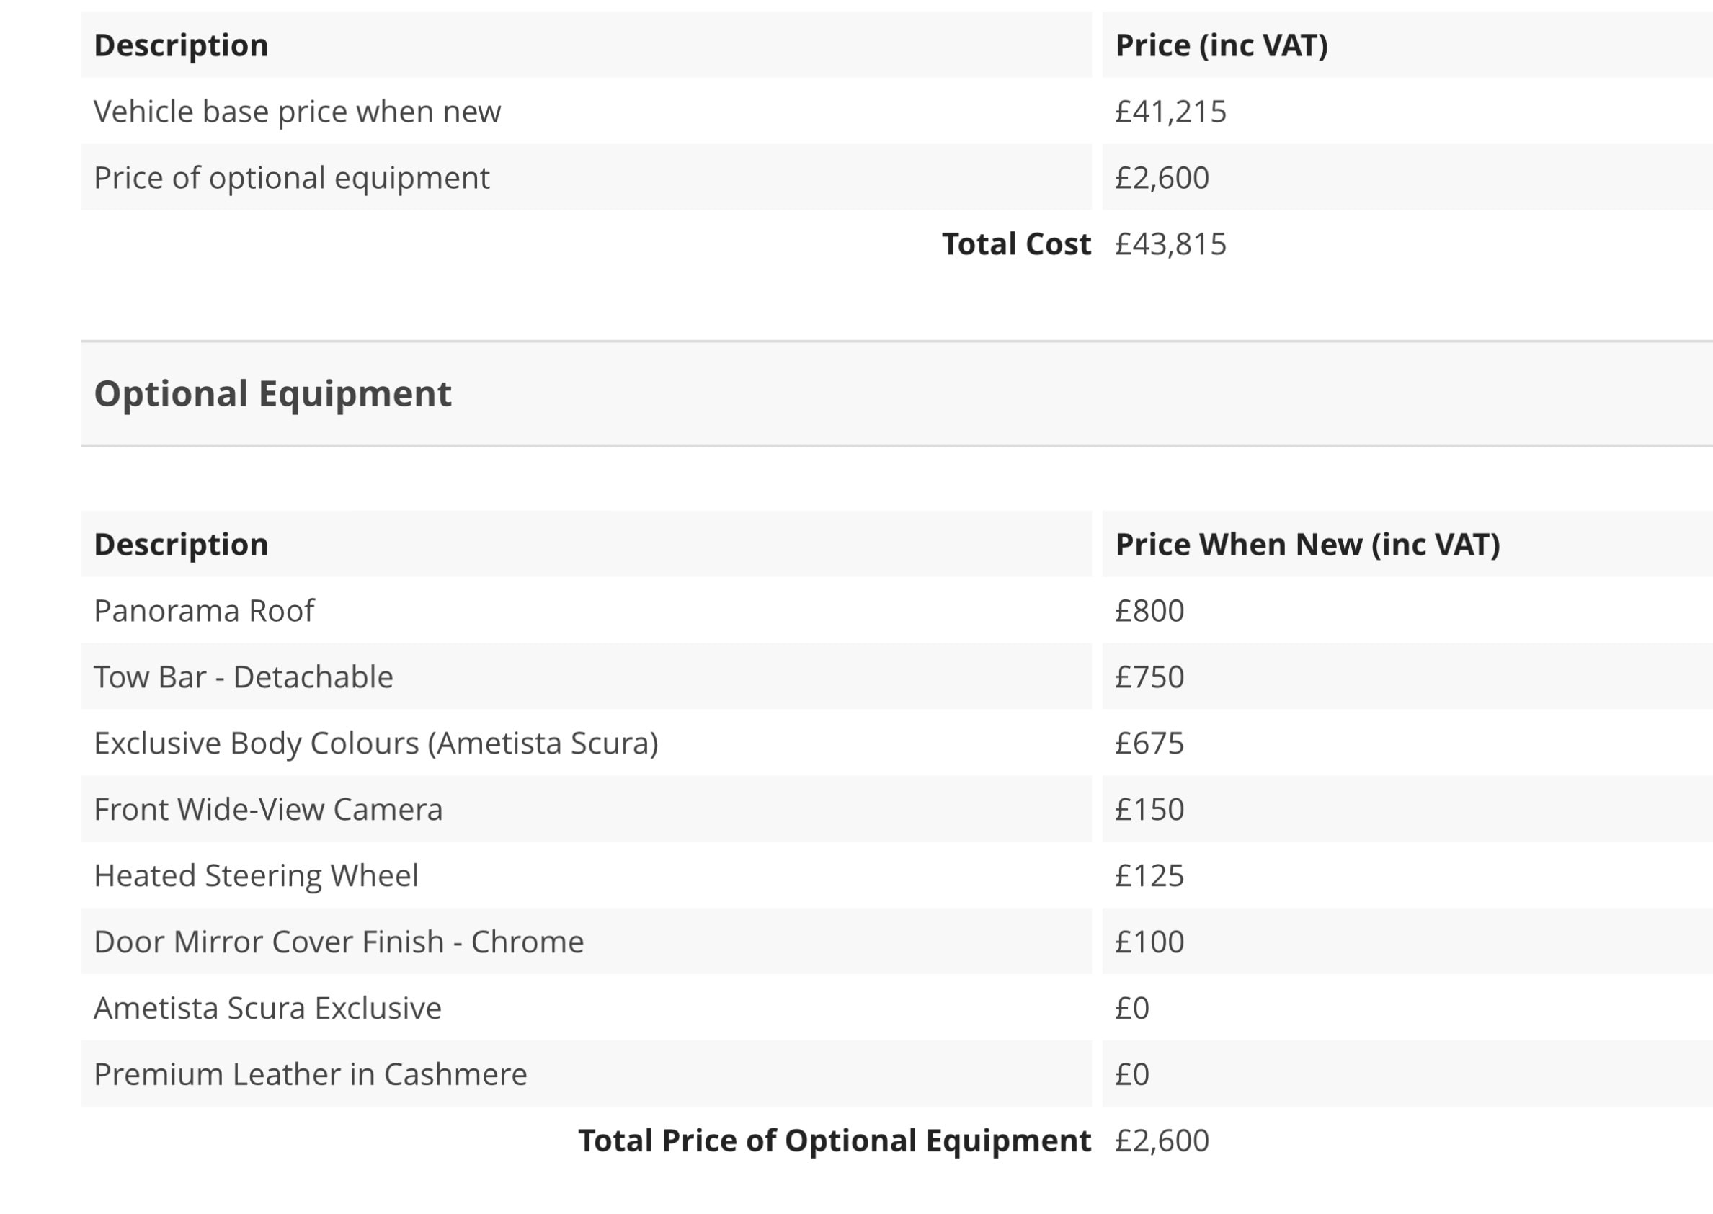The height and width of the screenshot is (1214, 1713).
Task: Click the £43,815 total cost value
Action: pos(1171,244)
